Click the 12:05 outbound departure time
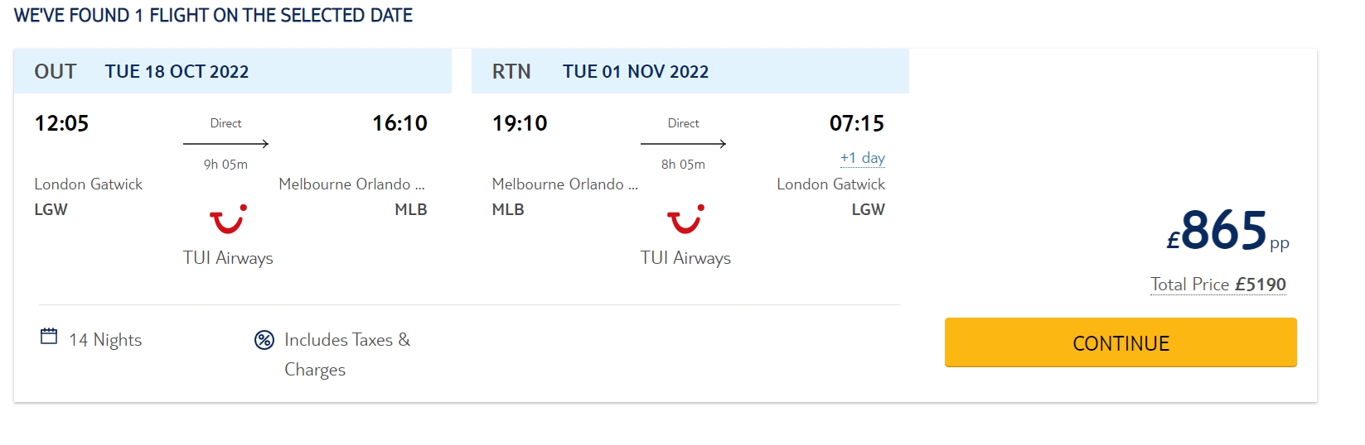Image resolution: width=1365 pixels, height=445 pixels. (61, 123)
